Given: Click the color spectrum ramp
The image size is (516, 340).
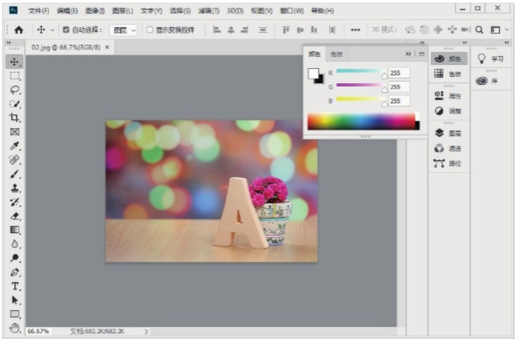Looking at the screenshot, I should [x=361, y=121].
